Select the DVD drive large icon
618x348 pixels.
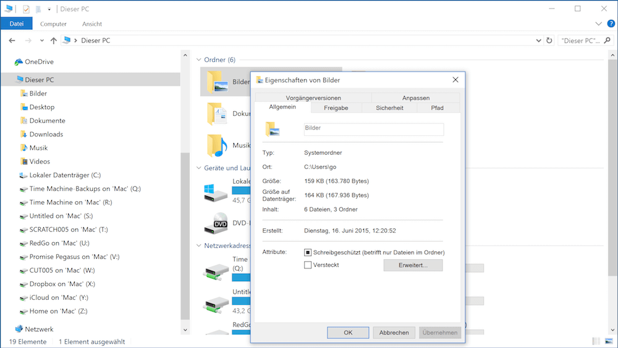[x=216, y=223]
